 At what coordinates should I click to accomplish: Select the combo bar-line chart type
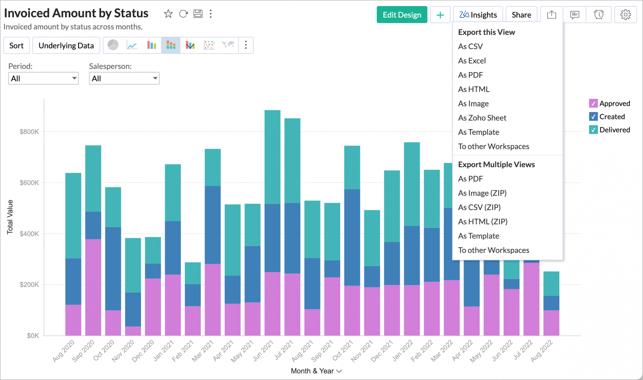(190, 45)
